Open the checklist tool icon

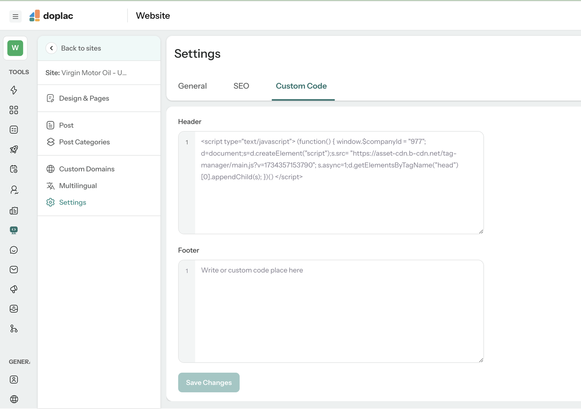14,130
